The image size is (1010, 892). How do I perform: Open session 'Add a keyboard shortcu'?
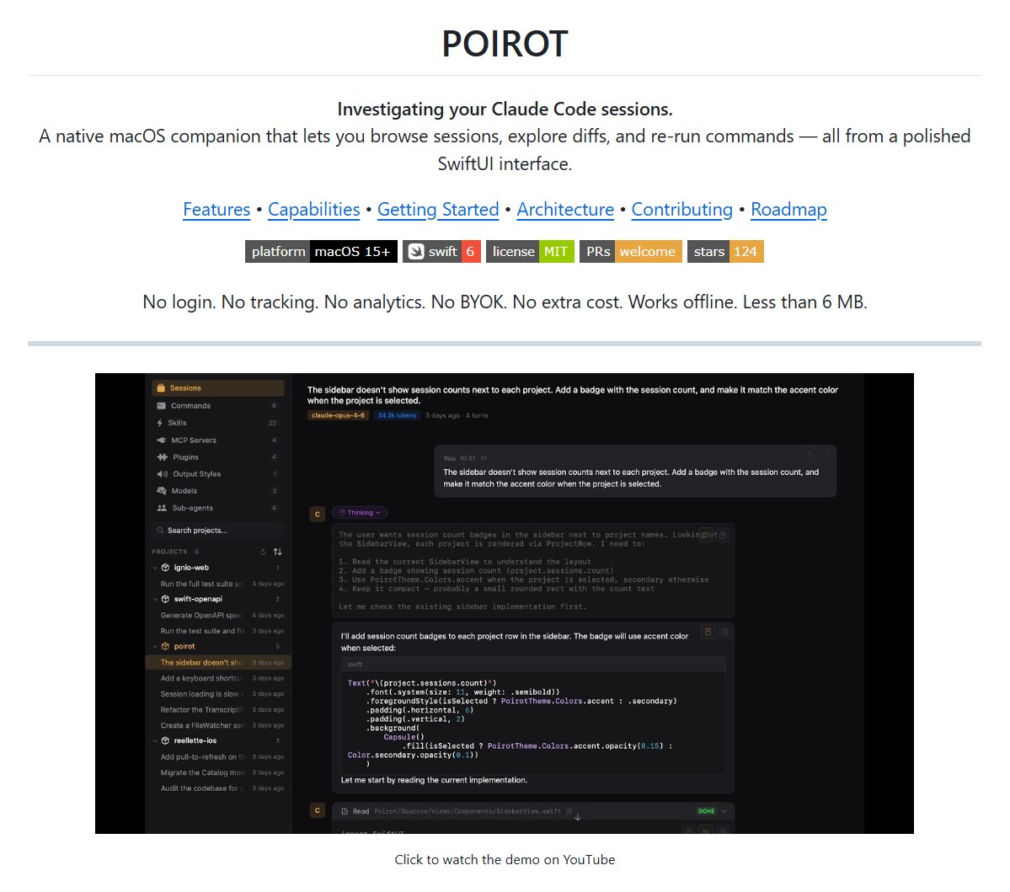[217, 678]
